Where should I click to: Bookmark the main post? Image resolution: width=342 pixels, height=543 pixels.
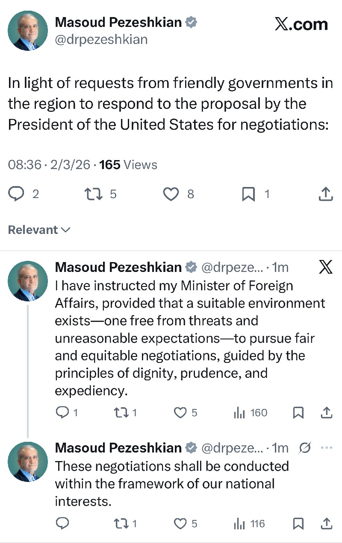click(x=248, y=194)
